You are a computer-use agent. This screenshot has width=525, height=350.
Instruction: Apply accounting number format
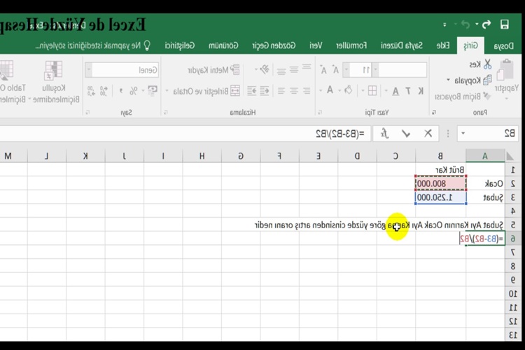click(153, 90)
